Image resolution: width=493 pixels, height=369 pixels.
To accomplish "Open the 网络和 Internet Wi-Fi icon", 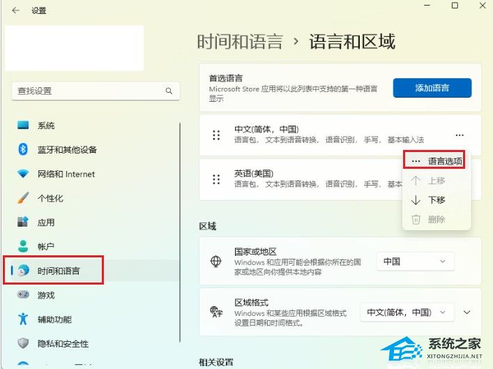I will [x=23, y=174].
